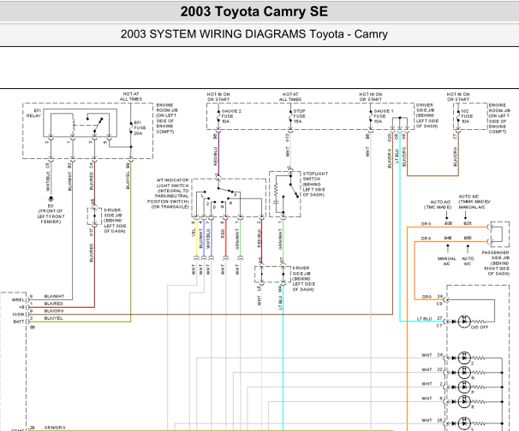Click the BLK/YEL wire label at pin 3
Image resolution: width=519 pixels, height=431 pixels.
click(x=53, y=318)
